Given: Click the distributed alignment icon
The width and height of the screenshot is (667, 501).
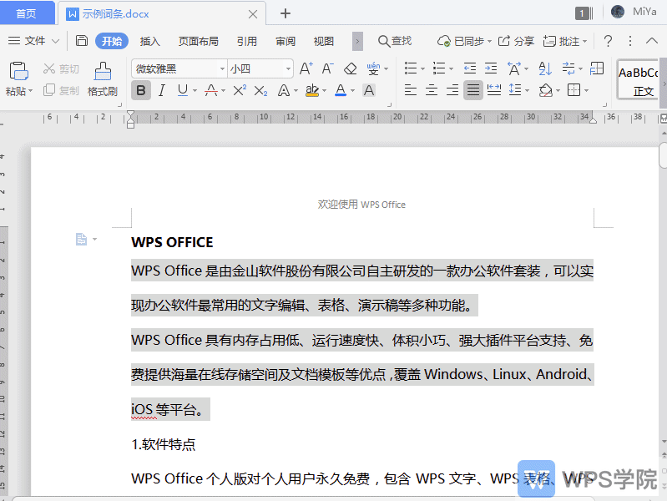Looking at the screenshot, I should click(494, 90).
